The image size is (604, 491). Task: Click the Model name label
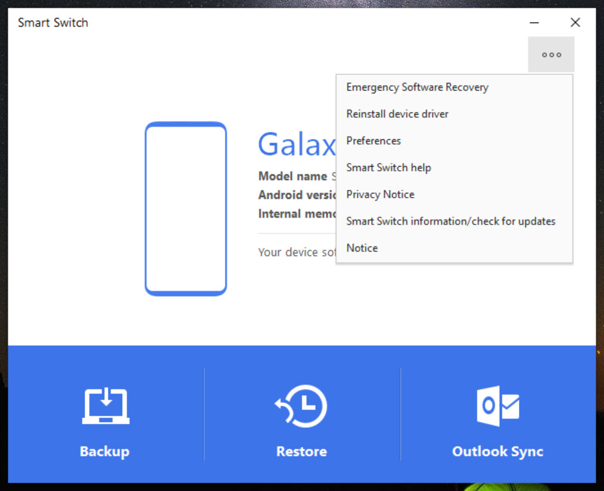[x=292, y=176]
